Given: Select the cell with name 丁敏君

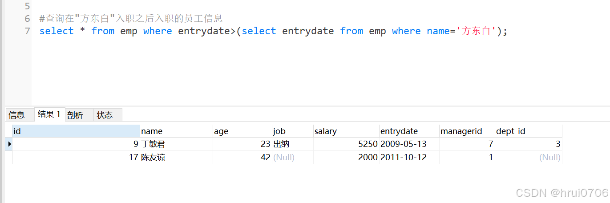Looking at the screenshot, I should point(177,144).
